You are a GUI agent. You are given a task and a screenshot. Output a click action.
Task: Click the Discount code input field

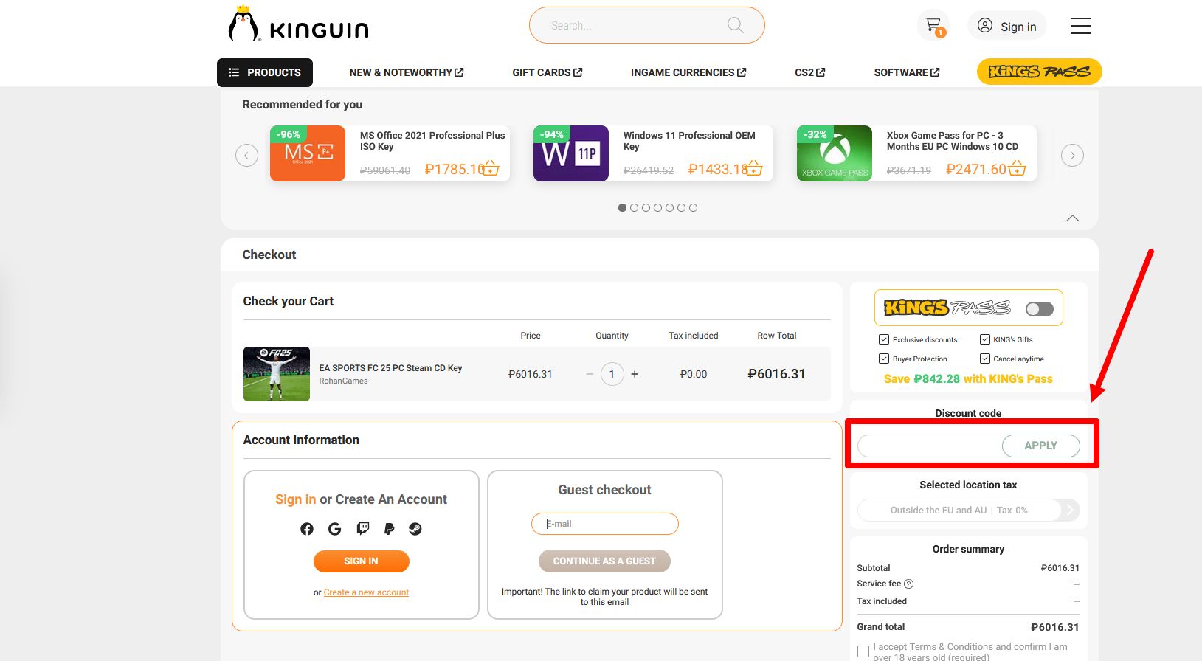[x=930, y=446]
